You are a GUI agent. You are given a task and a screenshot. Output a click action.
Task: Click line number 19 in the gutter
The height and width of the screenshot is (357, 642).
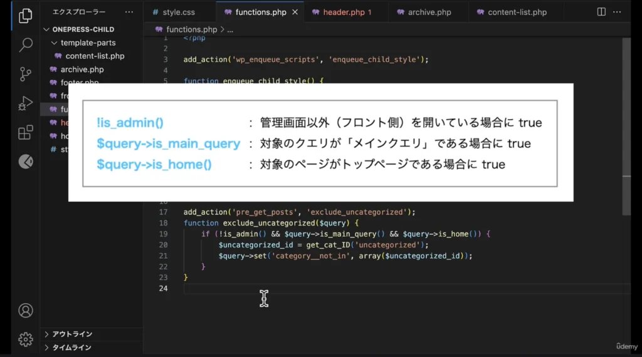(x=163, y=234)
